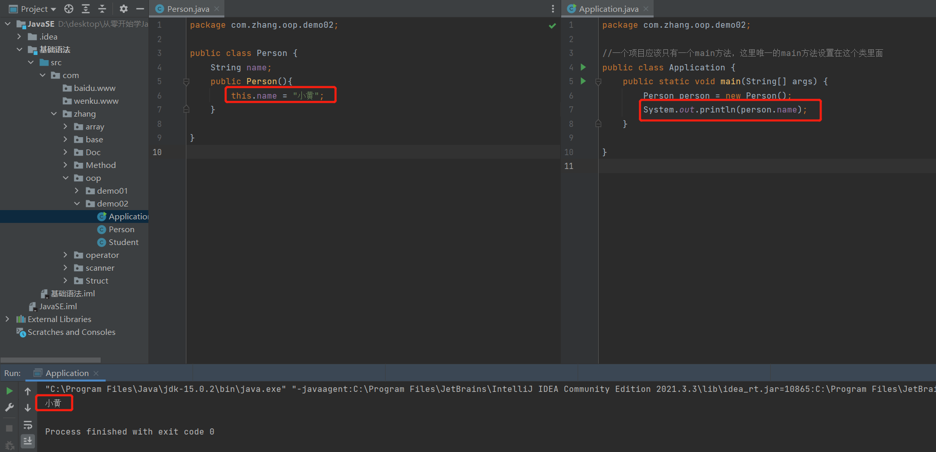This screenshot has width=936, height=452.
Task: Close the Person.java editor tab
Action: [217, 9]
